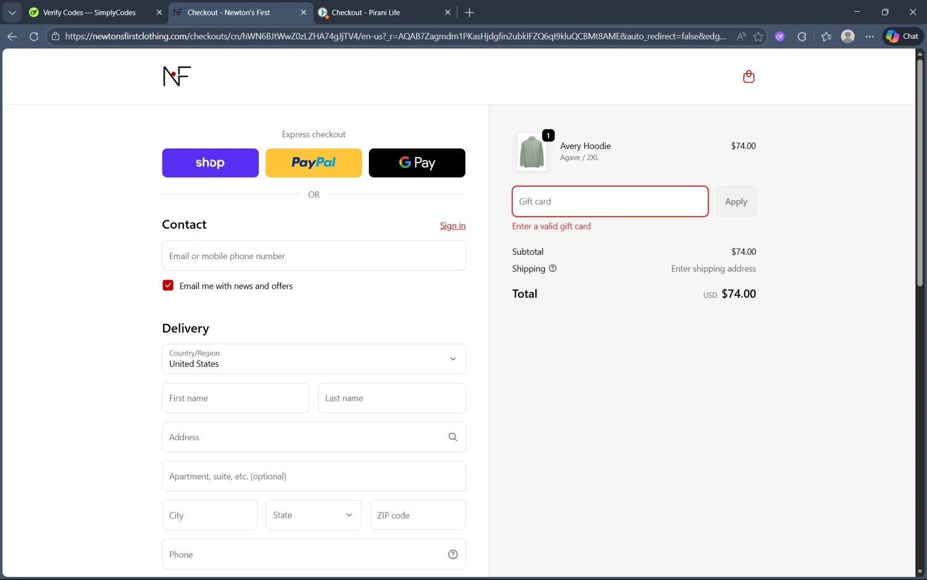Click the NF Newton's First logo
This screenshot has width=927, height=580.
(177, 76)
